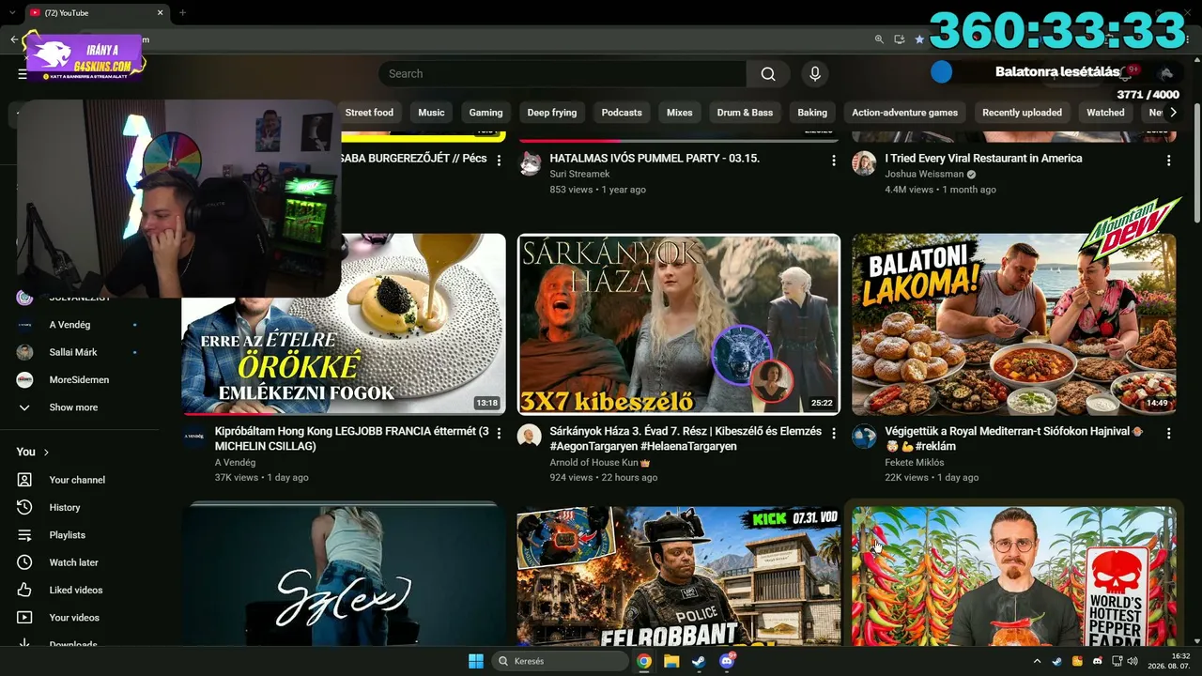Image resolution: width=1202 pixels, height=676 pixels.
Task: Open the Végigettük a Royal Mediterran-t video title
Action: 1013,439
